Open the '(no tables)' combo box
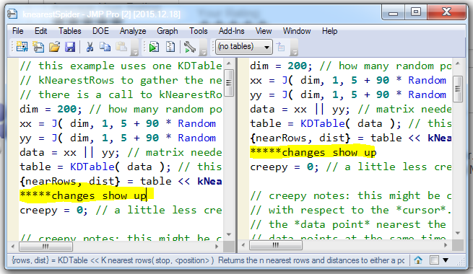This screenshot has height=274, width=473. click(244, 47)
